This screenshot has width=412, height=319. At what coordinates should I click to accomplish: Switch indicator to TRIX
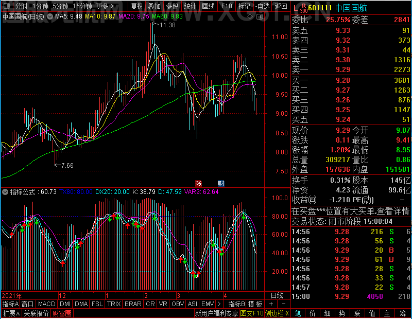click(x=114, y=304)
